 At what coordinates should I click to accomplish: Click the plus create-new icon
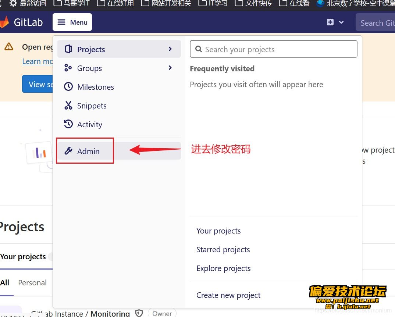pos(330,22)
